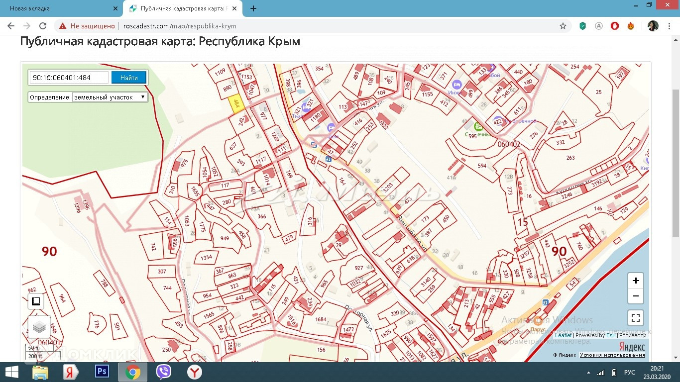Screen dimensions: 680x382
Task: Open Chrome three-dot menu
Action: tap(670, 26)
